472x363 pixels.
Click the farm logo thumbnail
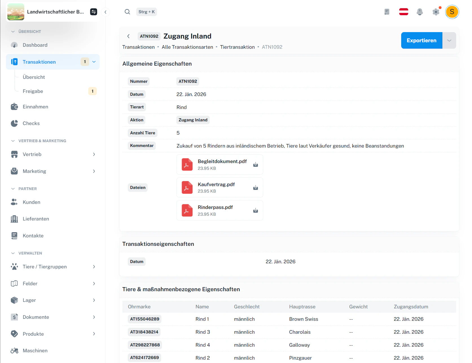click(16, 12)
